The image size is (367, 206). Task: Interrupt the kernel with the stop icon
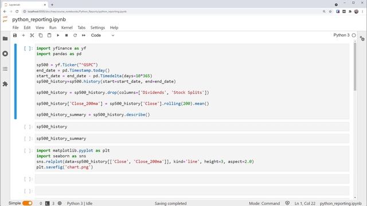point(67,35)
